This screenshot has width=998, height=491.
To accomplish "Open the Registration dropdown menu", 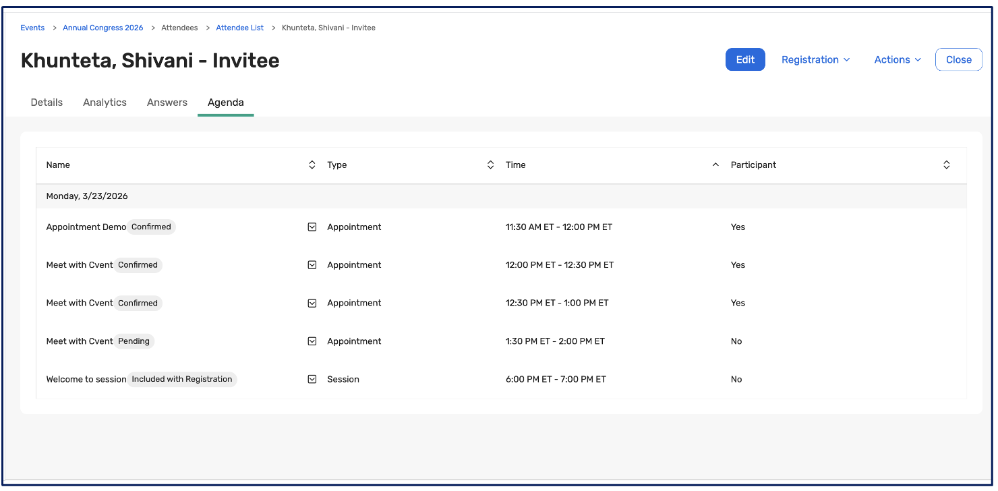I will coord(815,59).
